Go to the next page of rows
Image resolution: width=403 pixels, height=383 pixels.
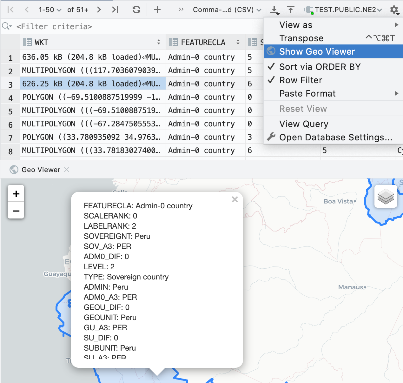point(99,10)
